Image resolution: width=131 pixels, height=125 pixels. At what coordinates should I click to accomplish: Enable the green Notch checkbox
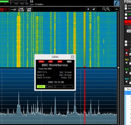click(x=126, y=14)
